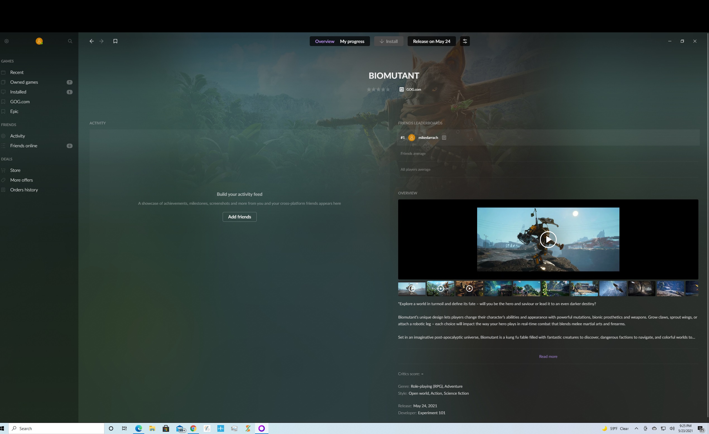Click the Science fiction style link
Image resolution: width=709 pixels, height=434 pixels.
tap(456, 393)
